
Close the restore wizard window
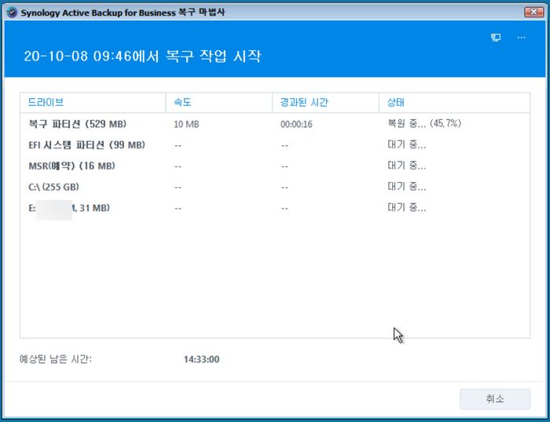point(533,13)
